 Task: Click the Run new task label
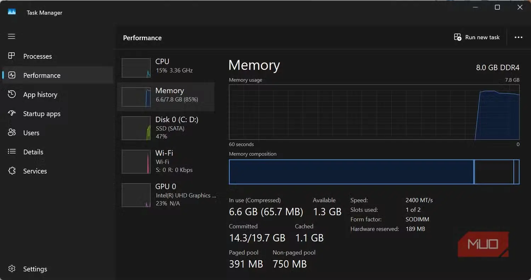click(x=482, y=37)
